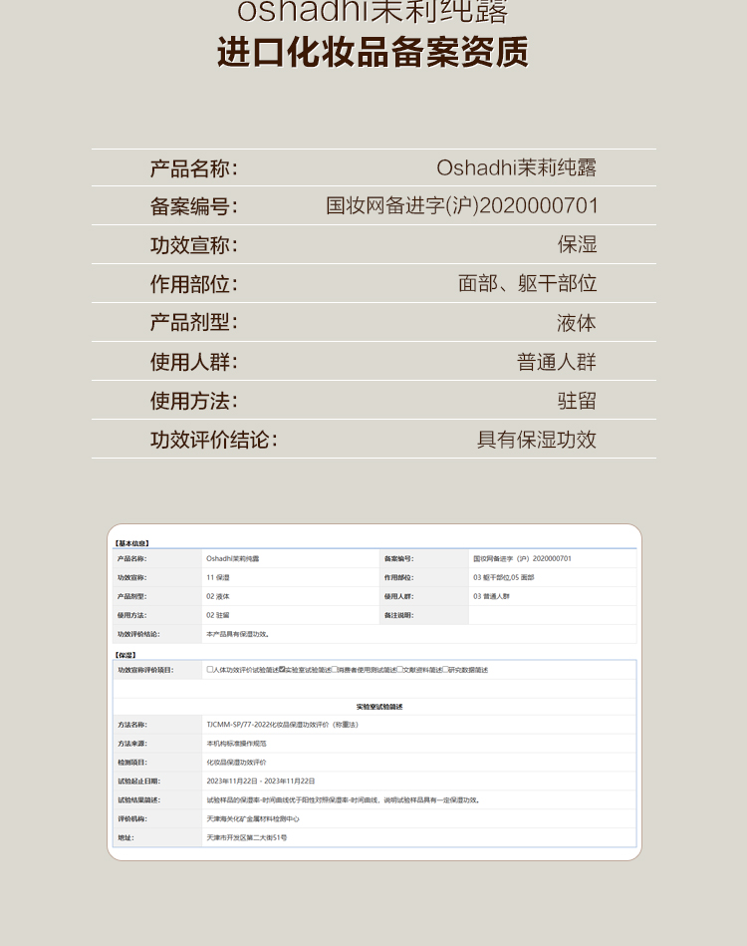Viewport: 747px width, 946px height.
Task: Click the 检测项目 label
Action: [x=132, y=762]
